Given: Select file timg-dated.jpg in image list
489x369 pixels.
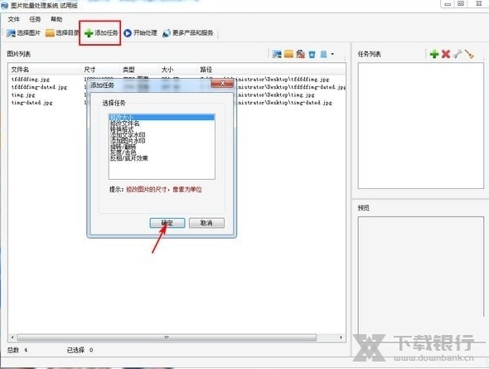Looking at the screenshot, I should coord(31,103).
